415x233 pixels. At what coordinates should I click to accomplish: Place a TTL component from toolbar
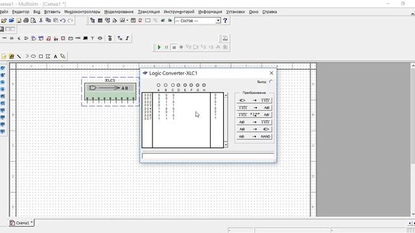pyautogui.click(x=33, y=39)
